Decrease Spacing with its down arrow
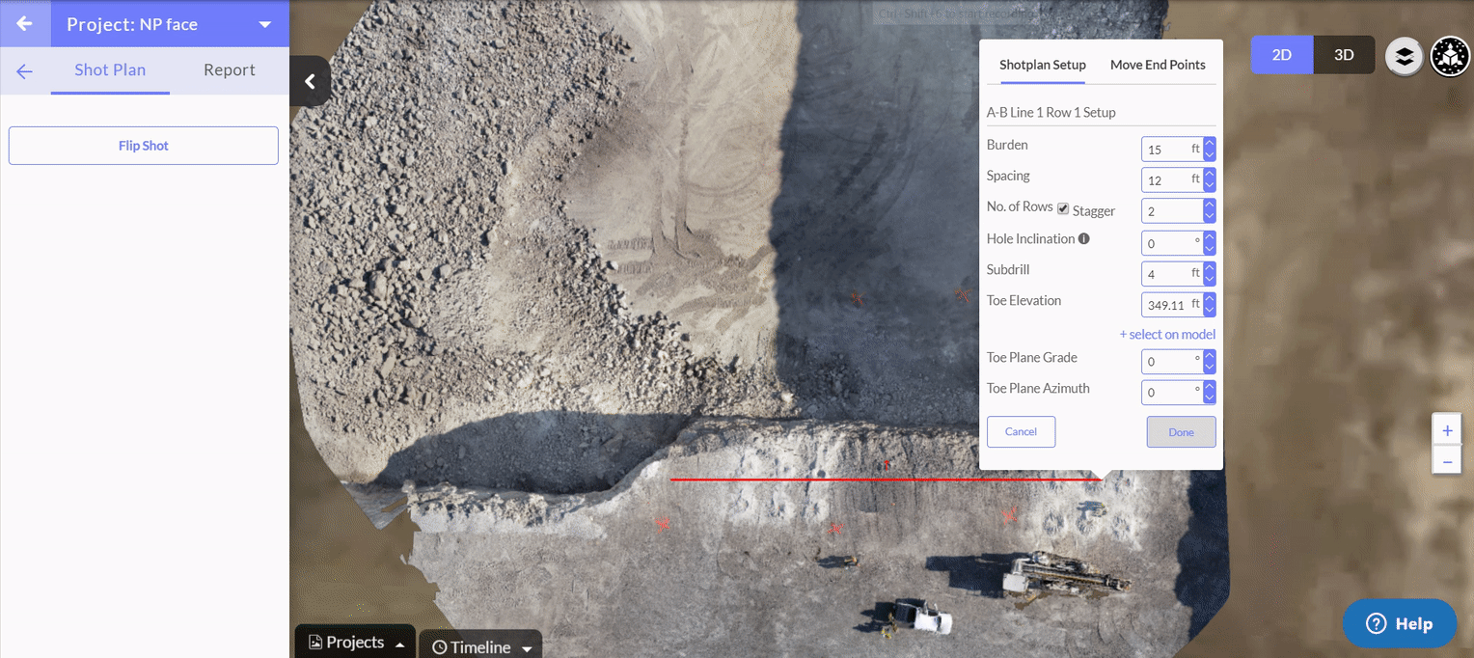This screenshot has width=1474, height=658. 1210,186
